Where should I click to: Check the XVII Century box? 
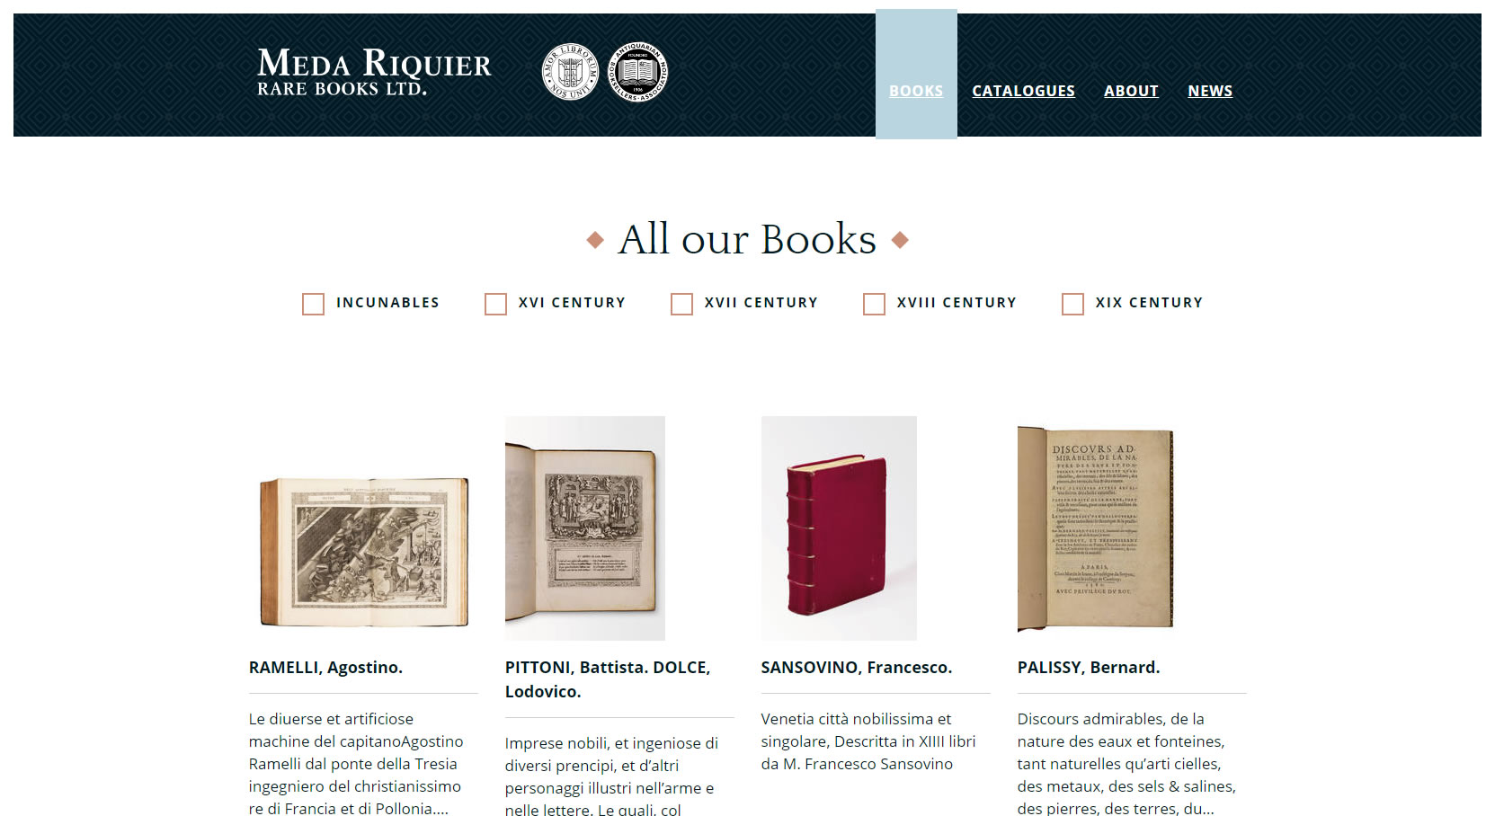pyautogui.click(x=681, y=304)
